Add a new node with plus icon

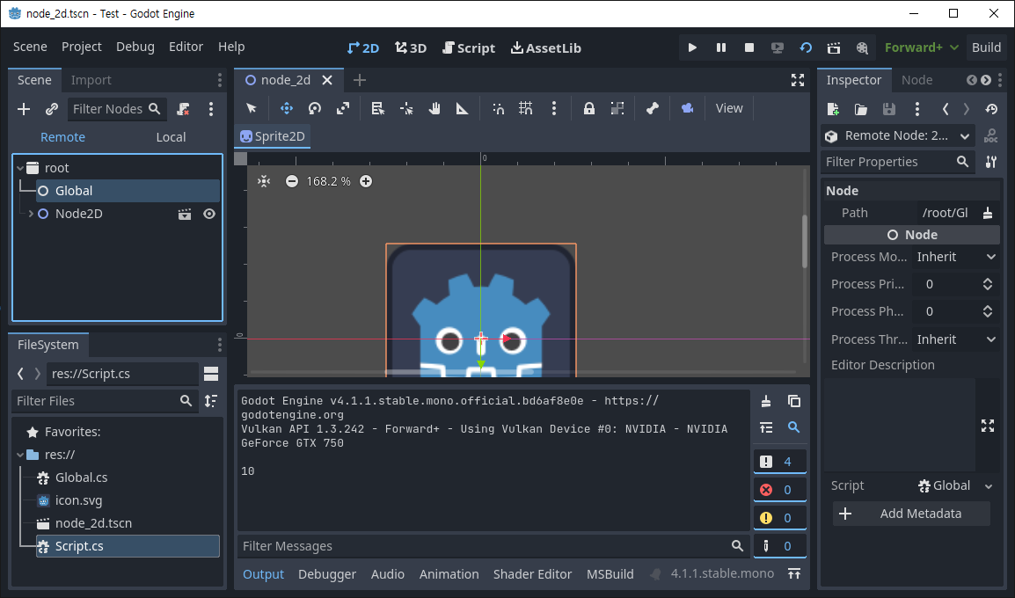(24, 109)
